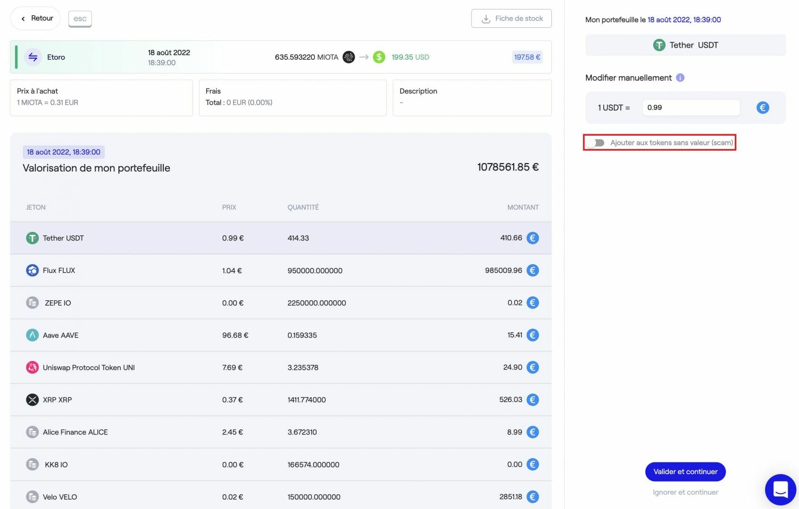799x509 pixels.
Task: Click the 1 USDT price input field
Action: coord(691,107)
